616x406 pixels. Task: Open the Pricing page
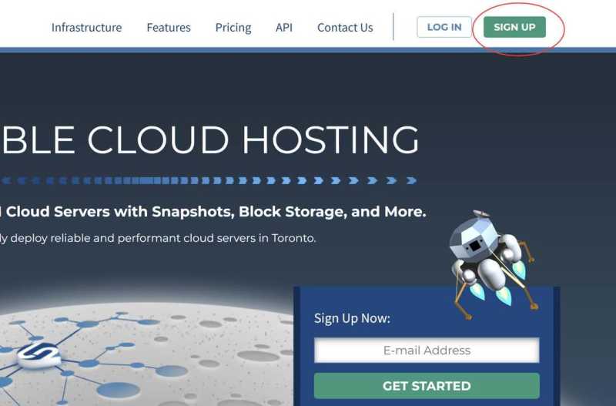233,28
